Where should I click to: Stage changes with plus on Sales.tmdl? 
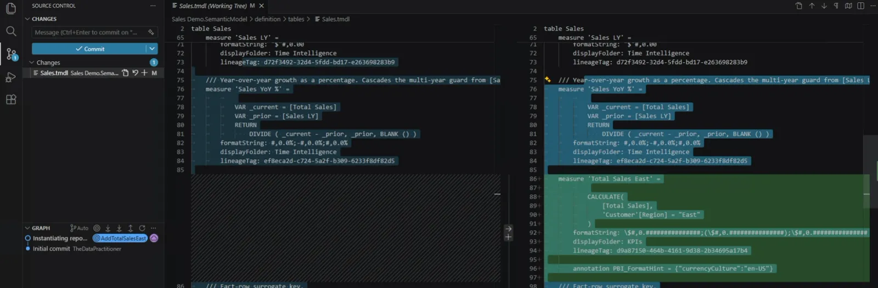[144, 73]
